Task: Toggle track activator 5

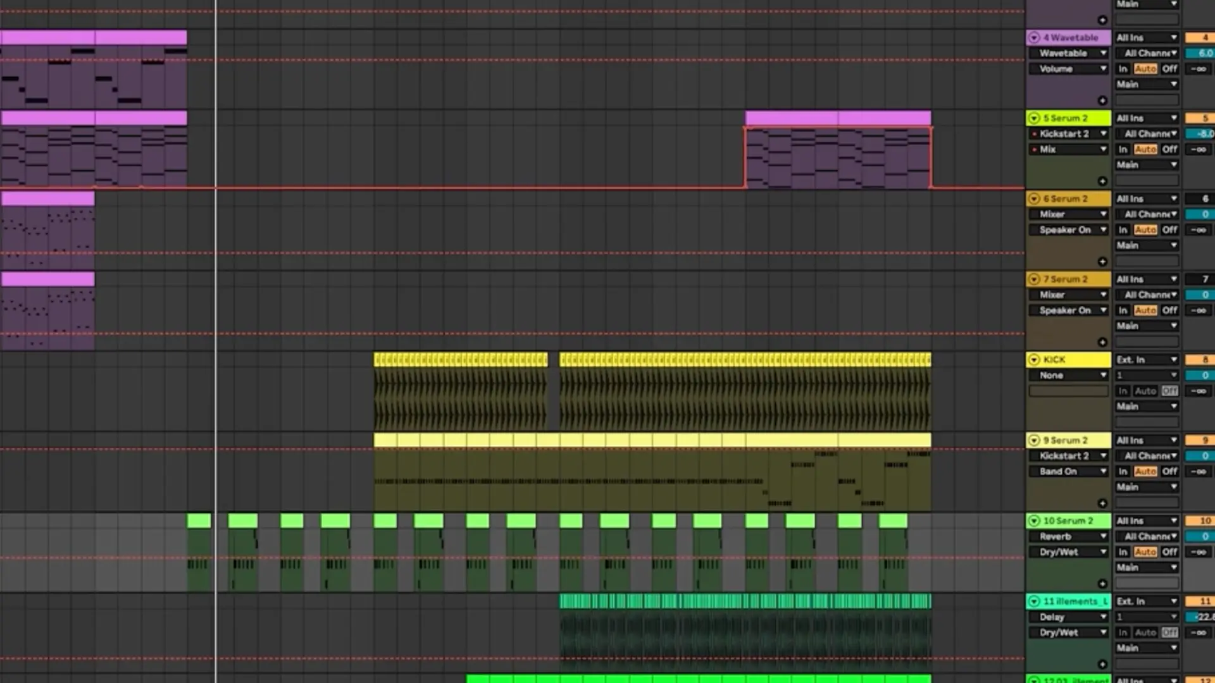Action: [1200, 118]
